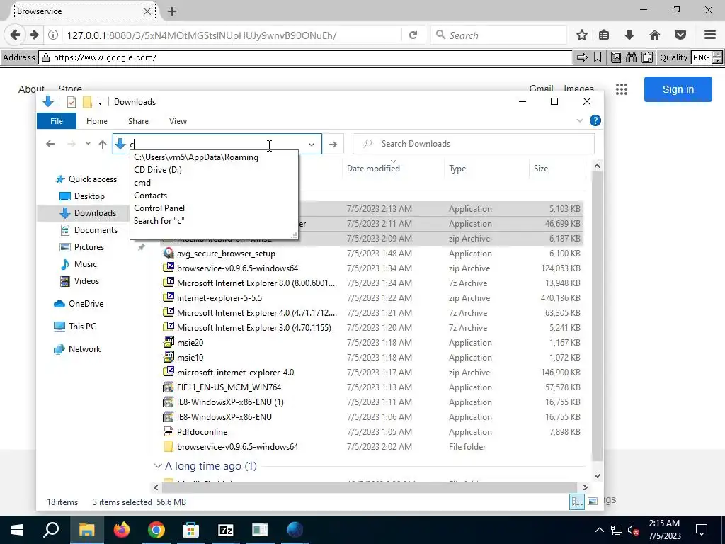Image resolution: width=725 pixels, height=544 pixels.
Task: Switch to the Details view layout
Action: click(577, 501)
